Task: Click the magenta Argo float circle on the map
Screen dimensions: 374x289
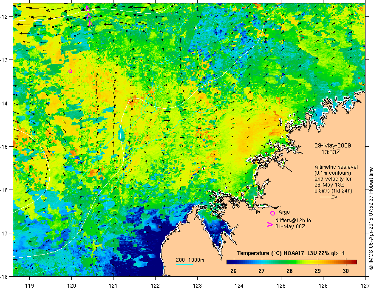Action: 70,71
